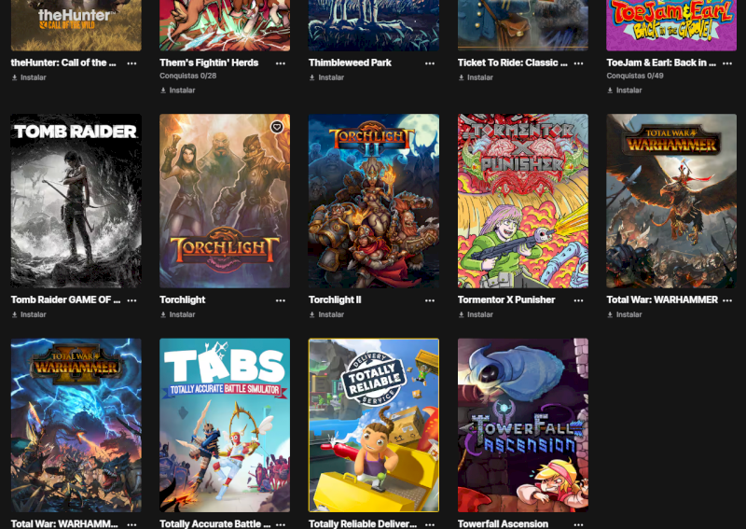This screenshot has width=746, height=529.
Task: Open Thimbleweed Park cover art
Action: point(374,25)
